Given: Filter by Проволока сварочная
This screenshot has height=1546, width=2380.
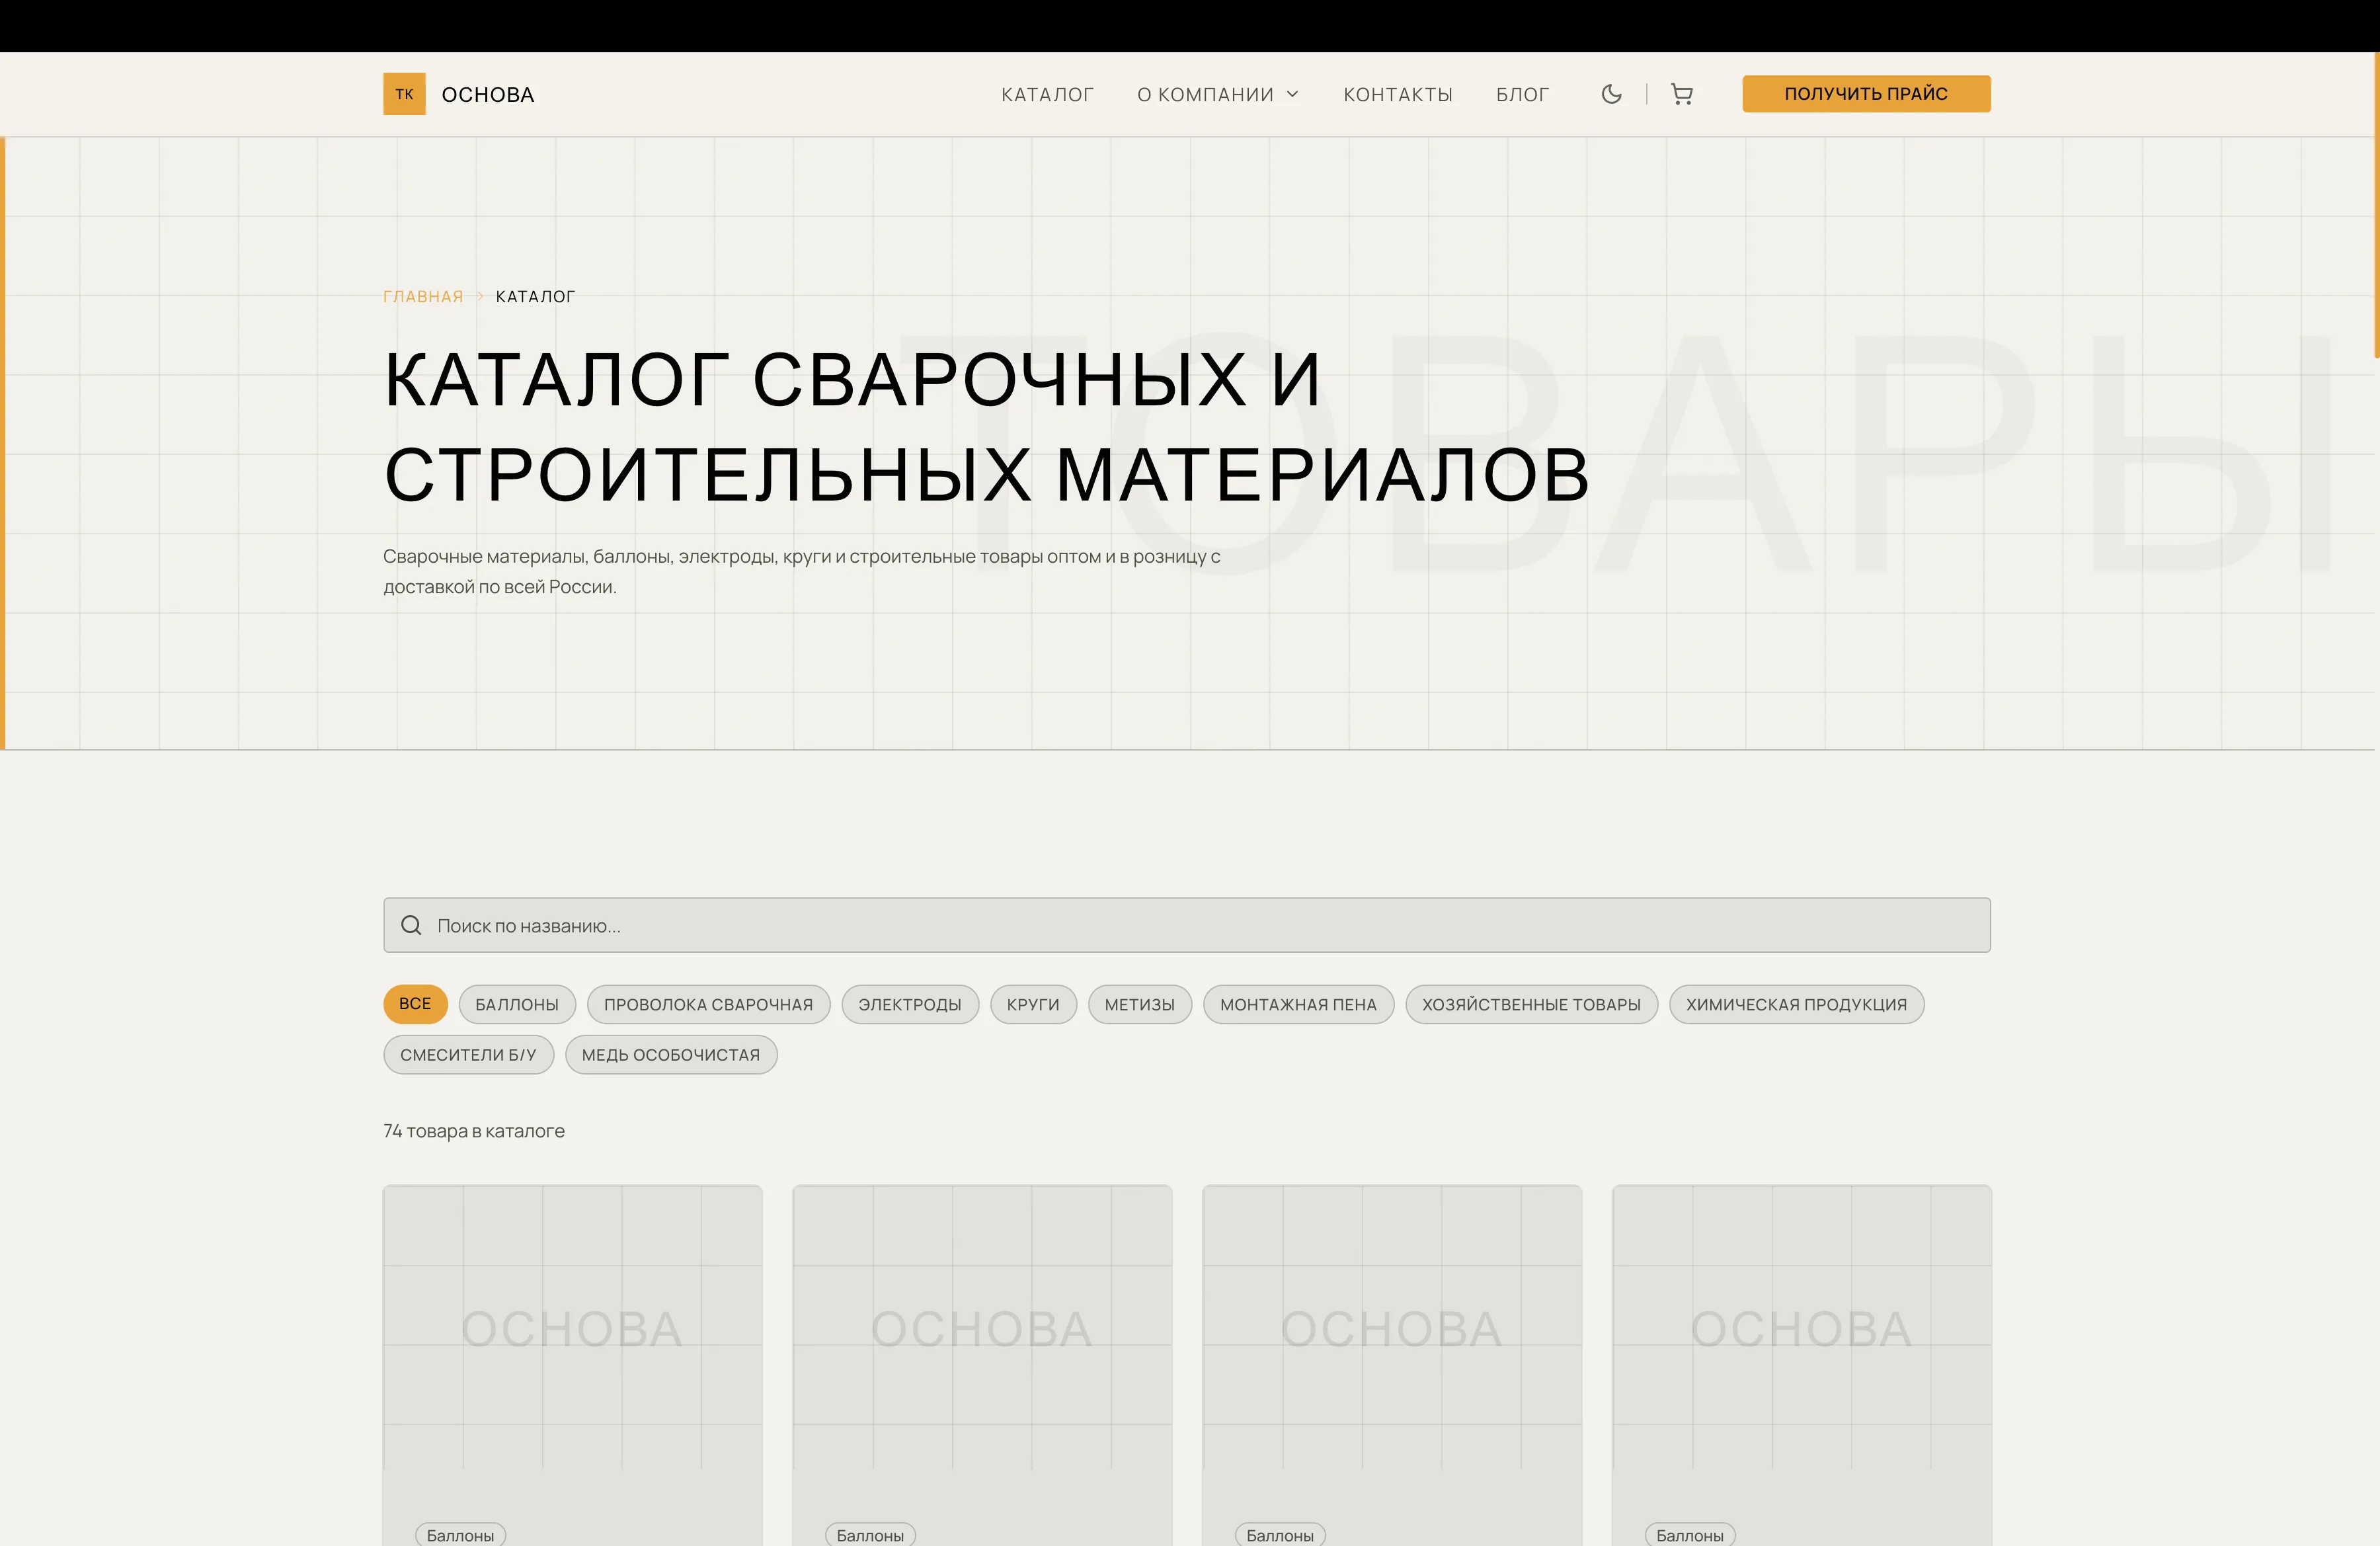Looking at the screenshot, I should pos(708,1004).
